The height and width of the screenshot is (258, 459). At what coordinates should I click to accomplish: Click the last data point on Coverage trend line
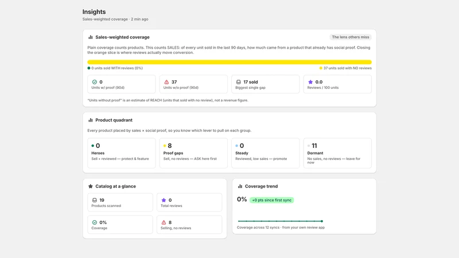322,221
